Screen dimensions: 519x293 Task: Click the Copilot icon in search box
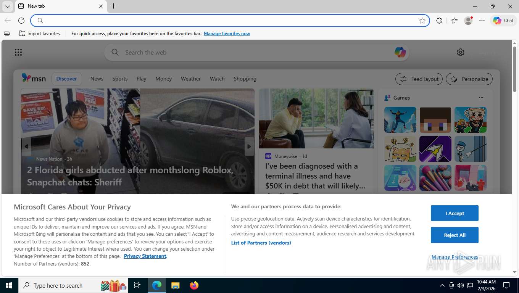(400, 52)
